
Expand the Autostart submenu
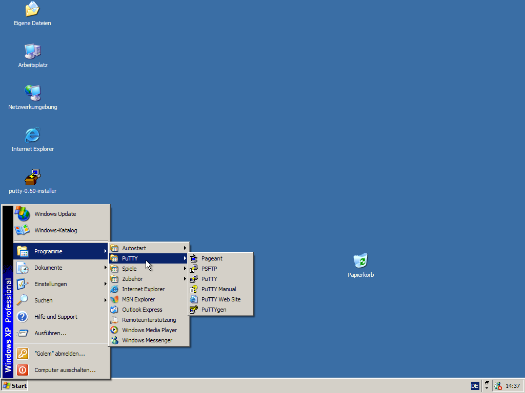pyautogui.click(x=134, y=248)
